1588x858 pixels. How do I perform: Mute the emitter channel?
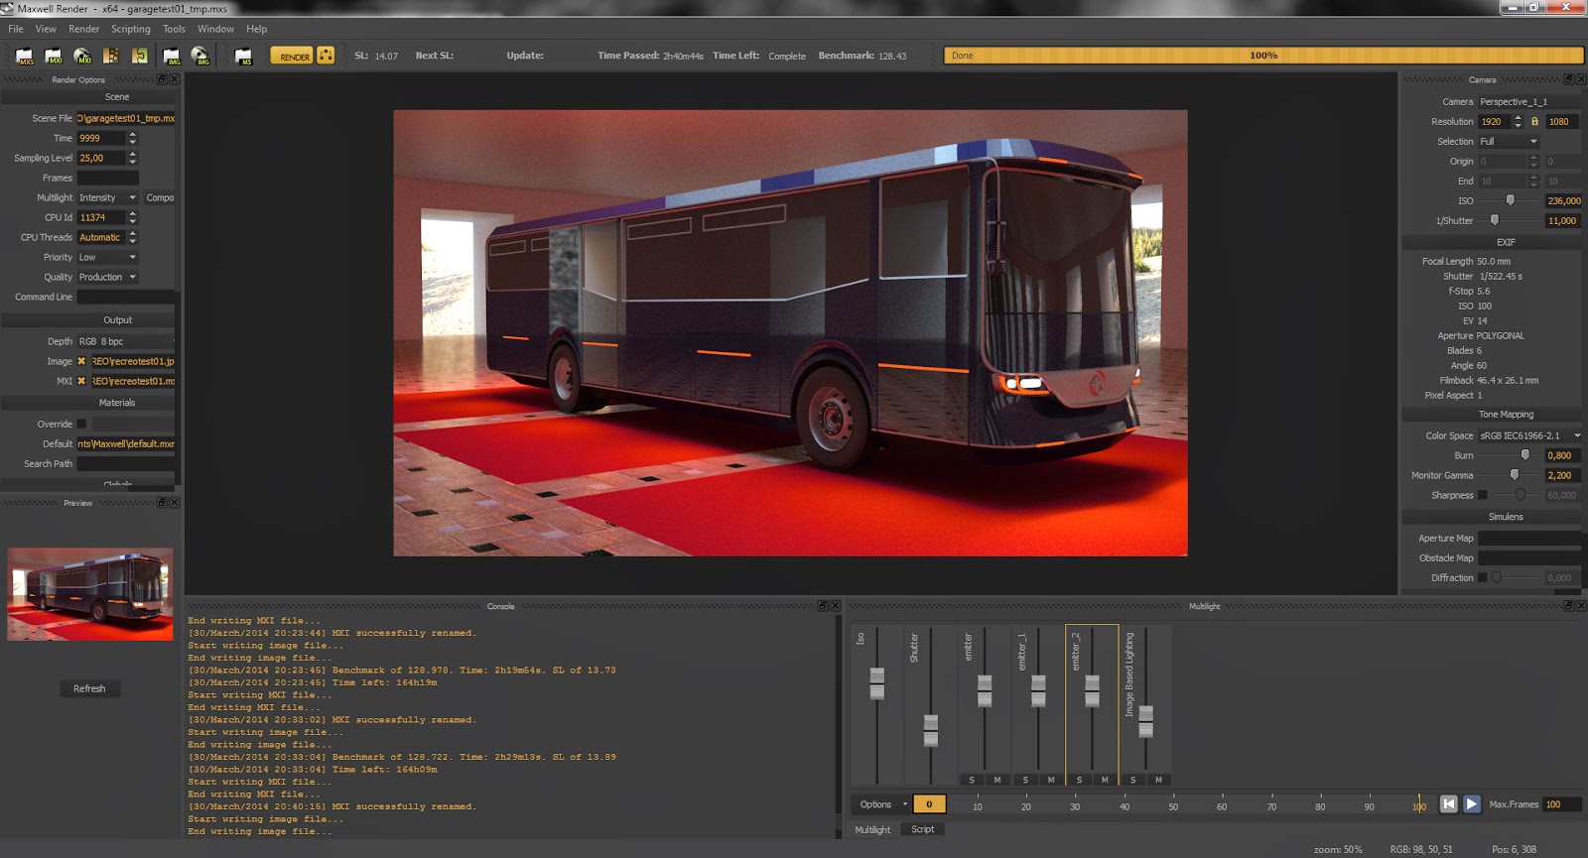tap(997, 780)
